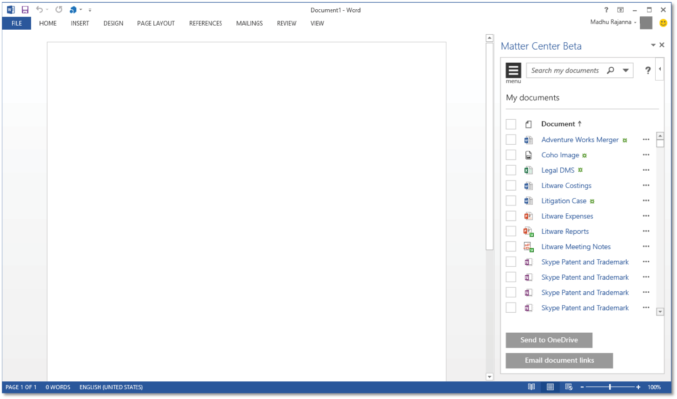
Task: Open Customize Quick Access Toolbar arrow
Action: [x=90, y=10]
